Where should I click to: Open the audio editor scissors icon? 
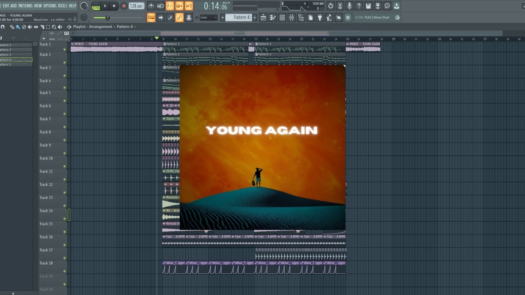(x=340, y=6)
